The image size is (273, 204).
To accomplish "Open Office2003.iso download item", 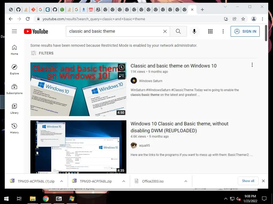I will coord(153,181).
